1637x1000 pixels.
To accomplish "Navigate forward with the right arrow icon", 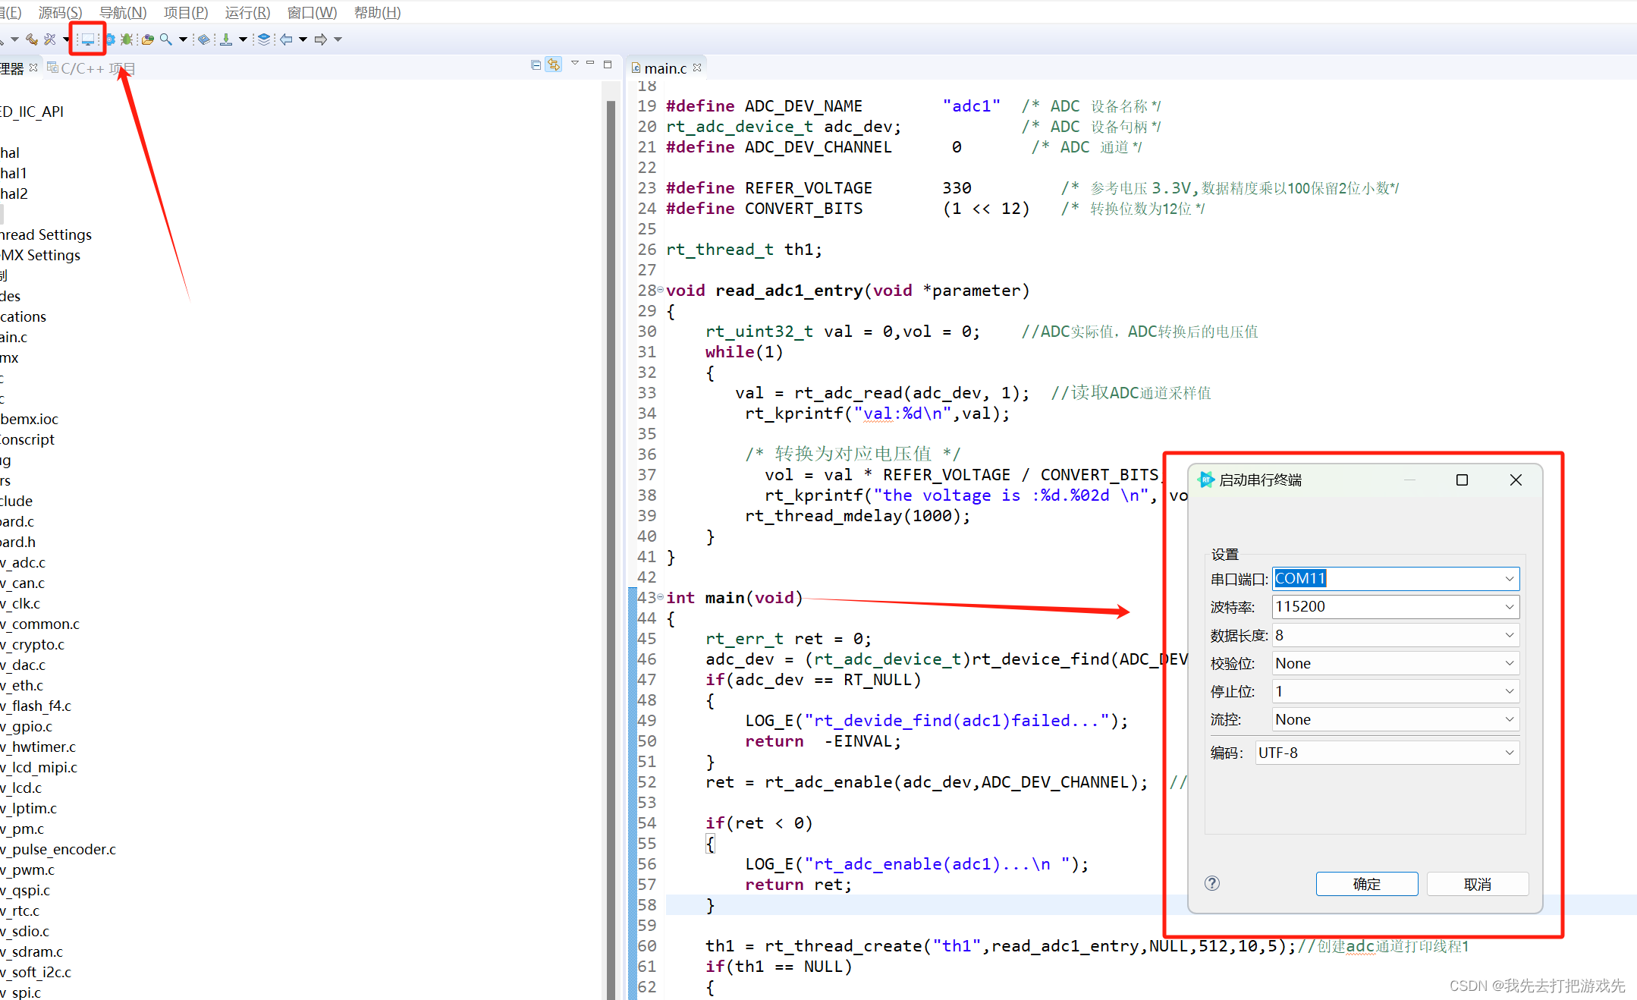I will pos(321,39).
